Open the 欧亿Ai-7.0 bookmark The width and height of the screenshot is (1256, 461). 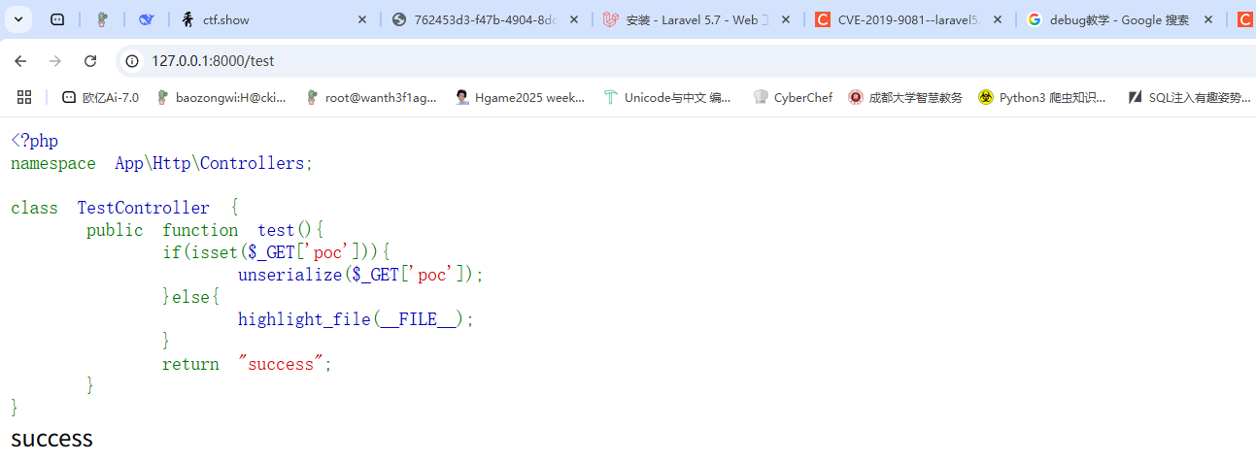tap(100, 97)
